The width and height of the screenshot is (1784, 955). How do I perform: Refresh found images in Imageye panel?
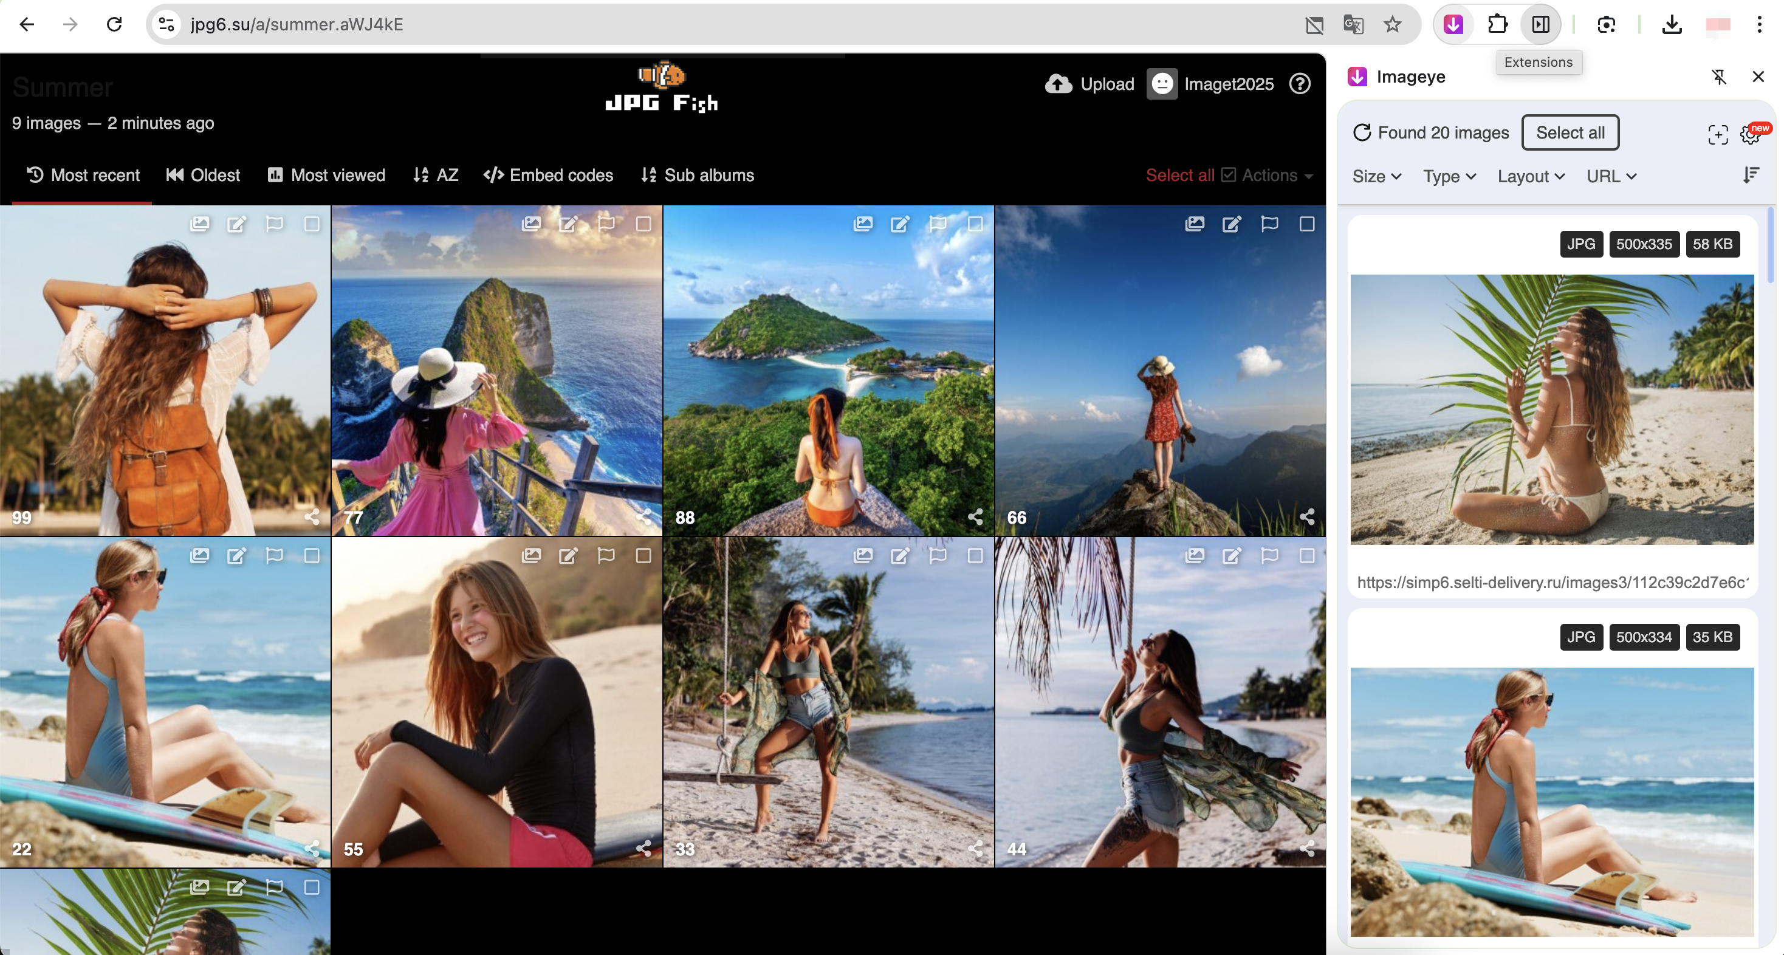tap(1362, 132)
